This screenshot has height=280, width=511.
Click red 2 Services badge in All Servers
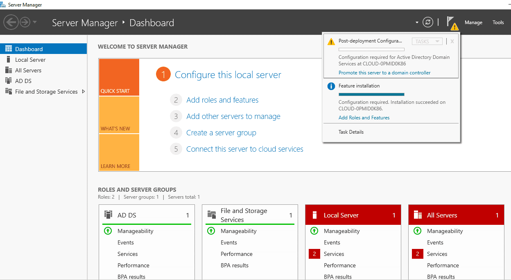417,254
